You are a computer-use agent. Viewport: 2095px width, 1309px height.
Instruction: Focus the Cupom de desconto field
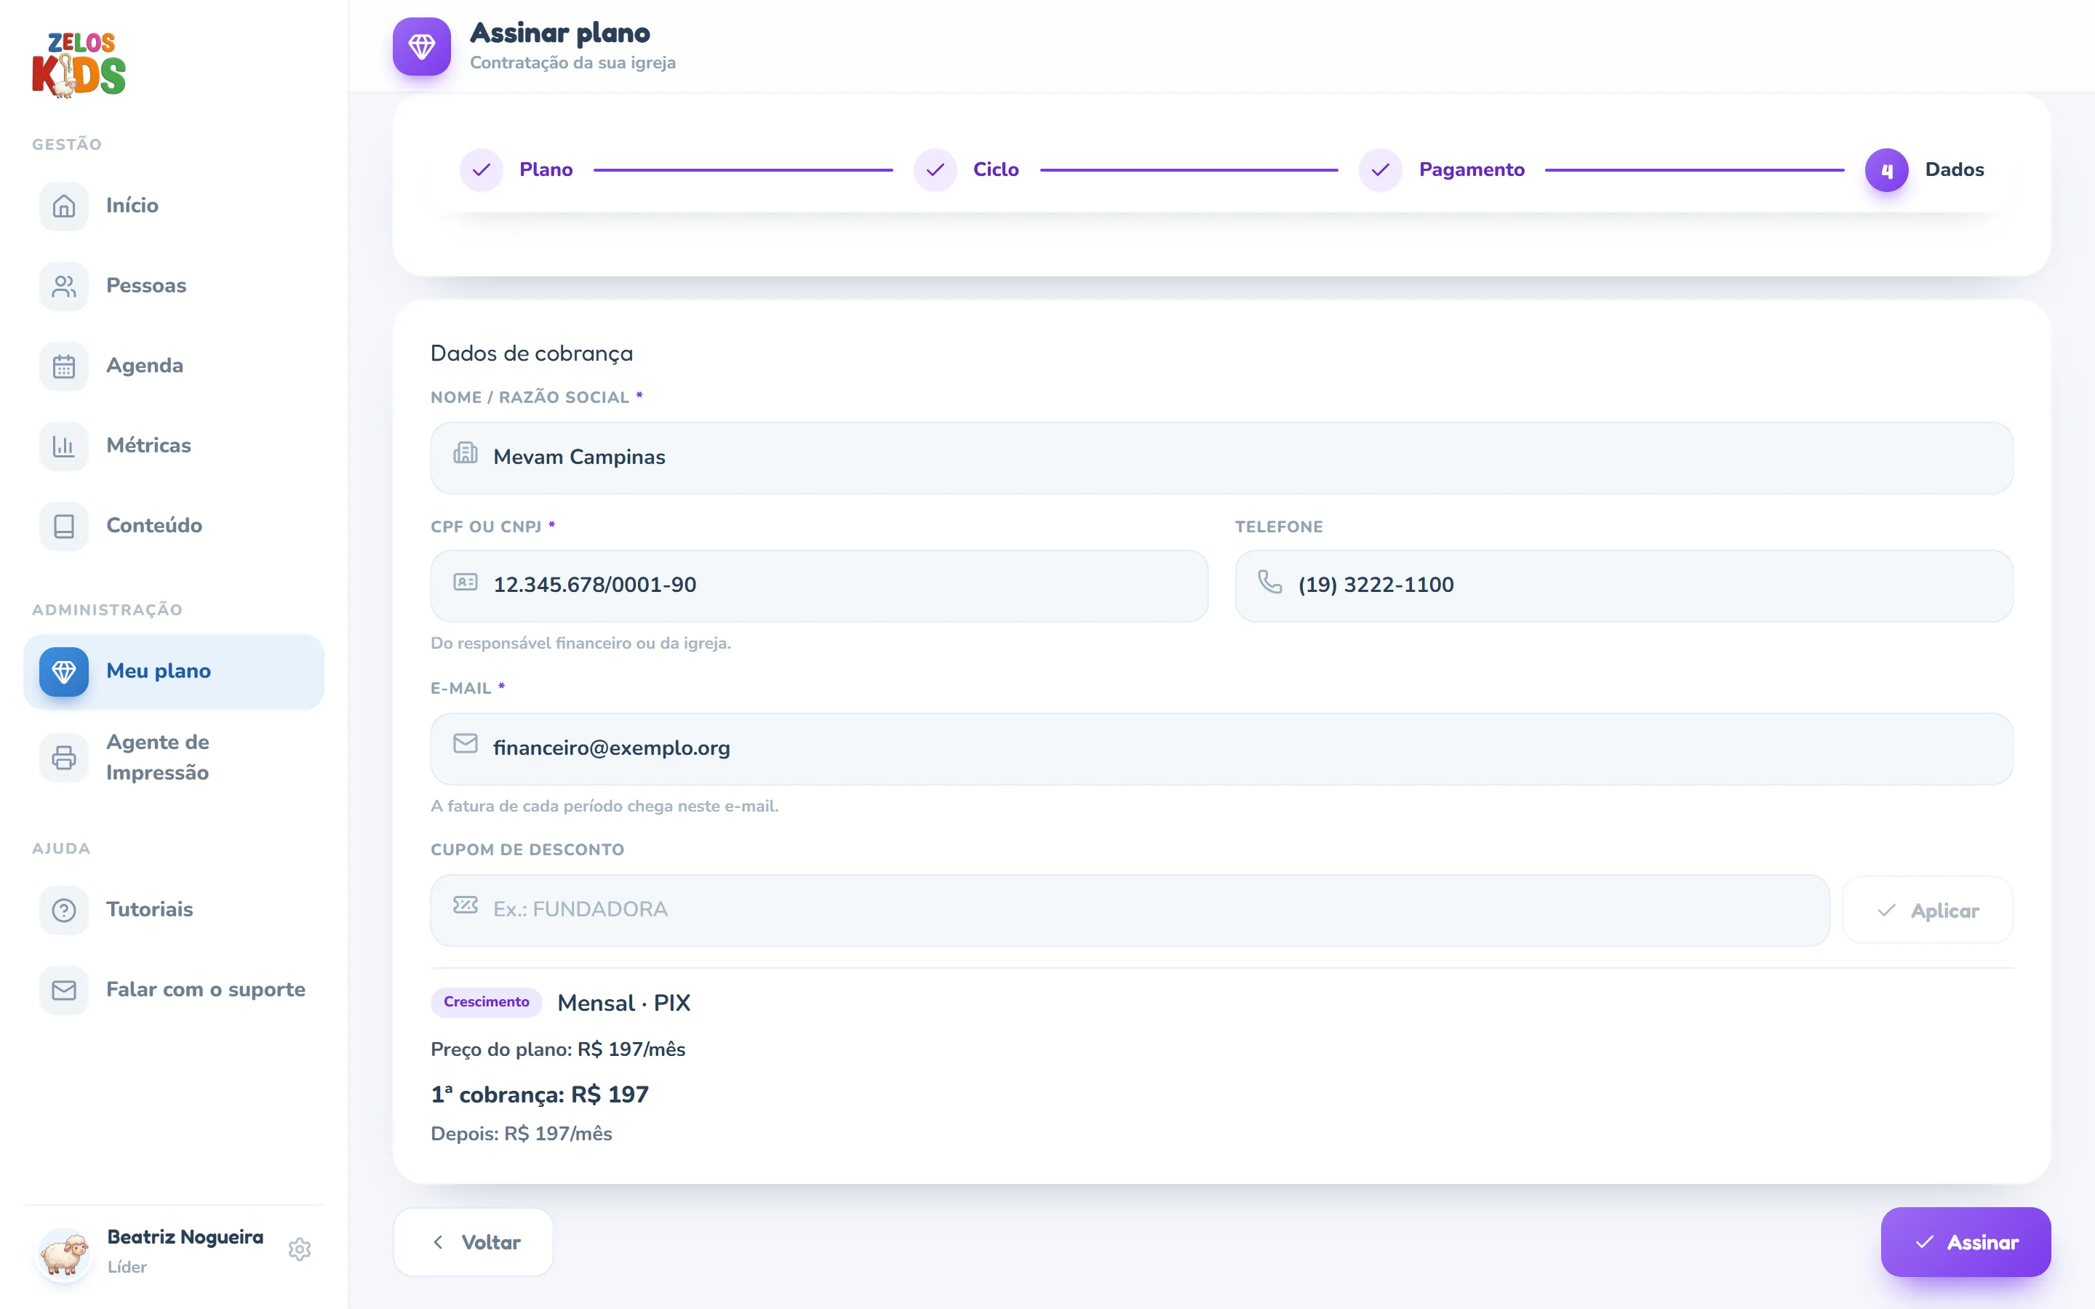[x=1130, y=910]
